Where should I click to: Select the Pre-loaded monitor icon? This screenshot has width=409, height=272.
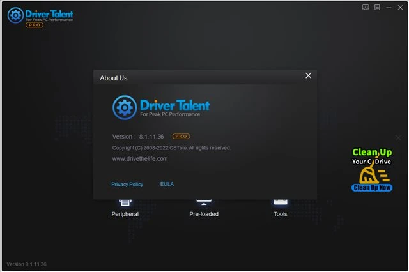coord(204,202)
